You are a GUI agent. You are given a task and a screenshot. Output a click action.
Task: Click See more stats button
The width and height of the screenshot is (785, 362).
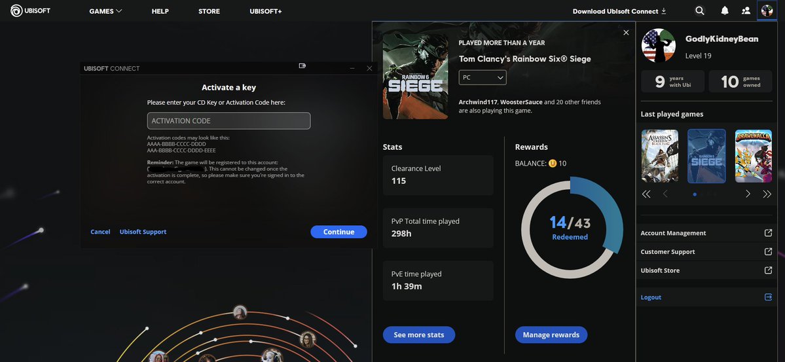pos(419,335)
